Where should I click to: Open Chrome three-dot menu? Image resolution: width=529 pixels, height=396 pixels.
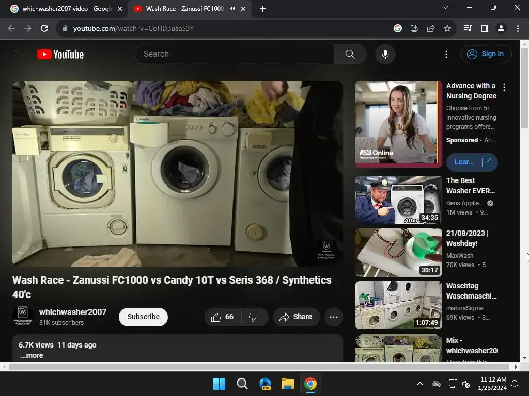518,29
